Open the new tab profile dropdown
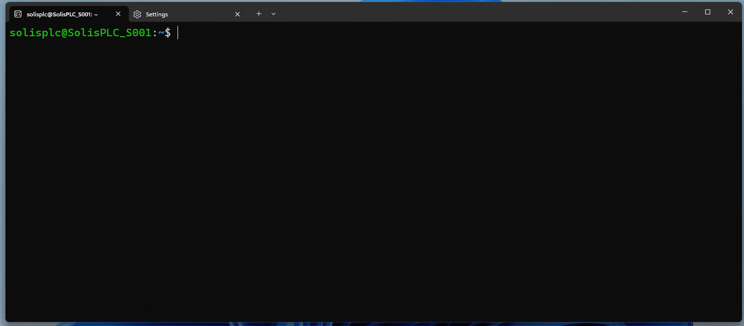 [274, 14]
